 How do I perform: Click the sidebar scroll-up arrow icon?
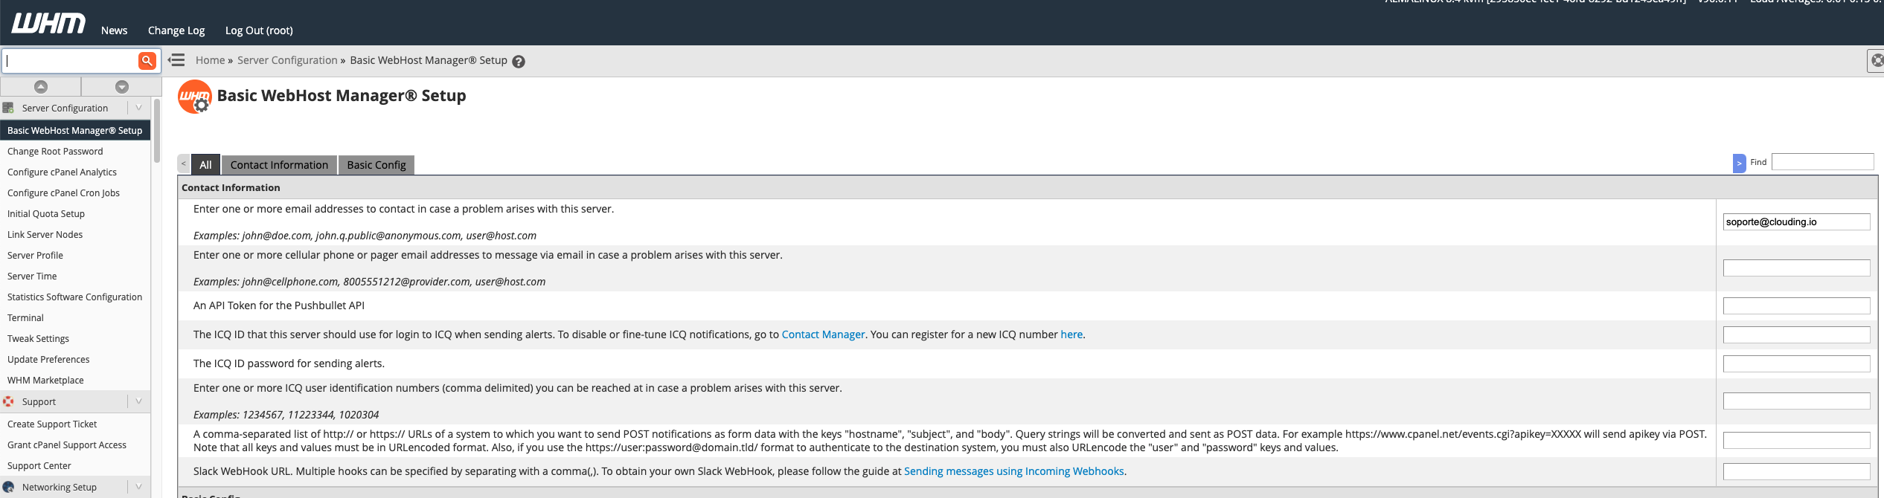(x=41, y=87)
